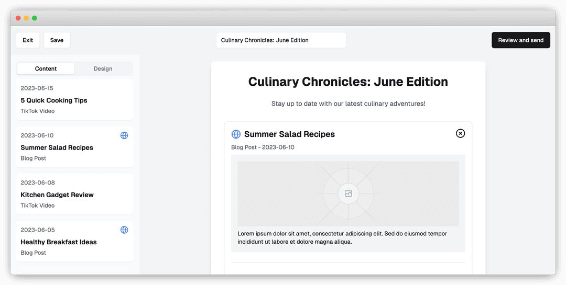Viewport: 566px width, 285px height.
Task: Click the green window fullscreen button
Action: (35, 18)
